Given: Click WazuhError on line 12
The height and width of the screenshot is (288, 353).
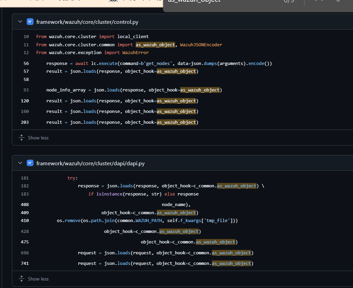Looking at the screenshot, I should click(x=136, y=52).
